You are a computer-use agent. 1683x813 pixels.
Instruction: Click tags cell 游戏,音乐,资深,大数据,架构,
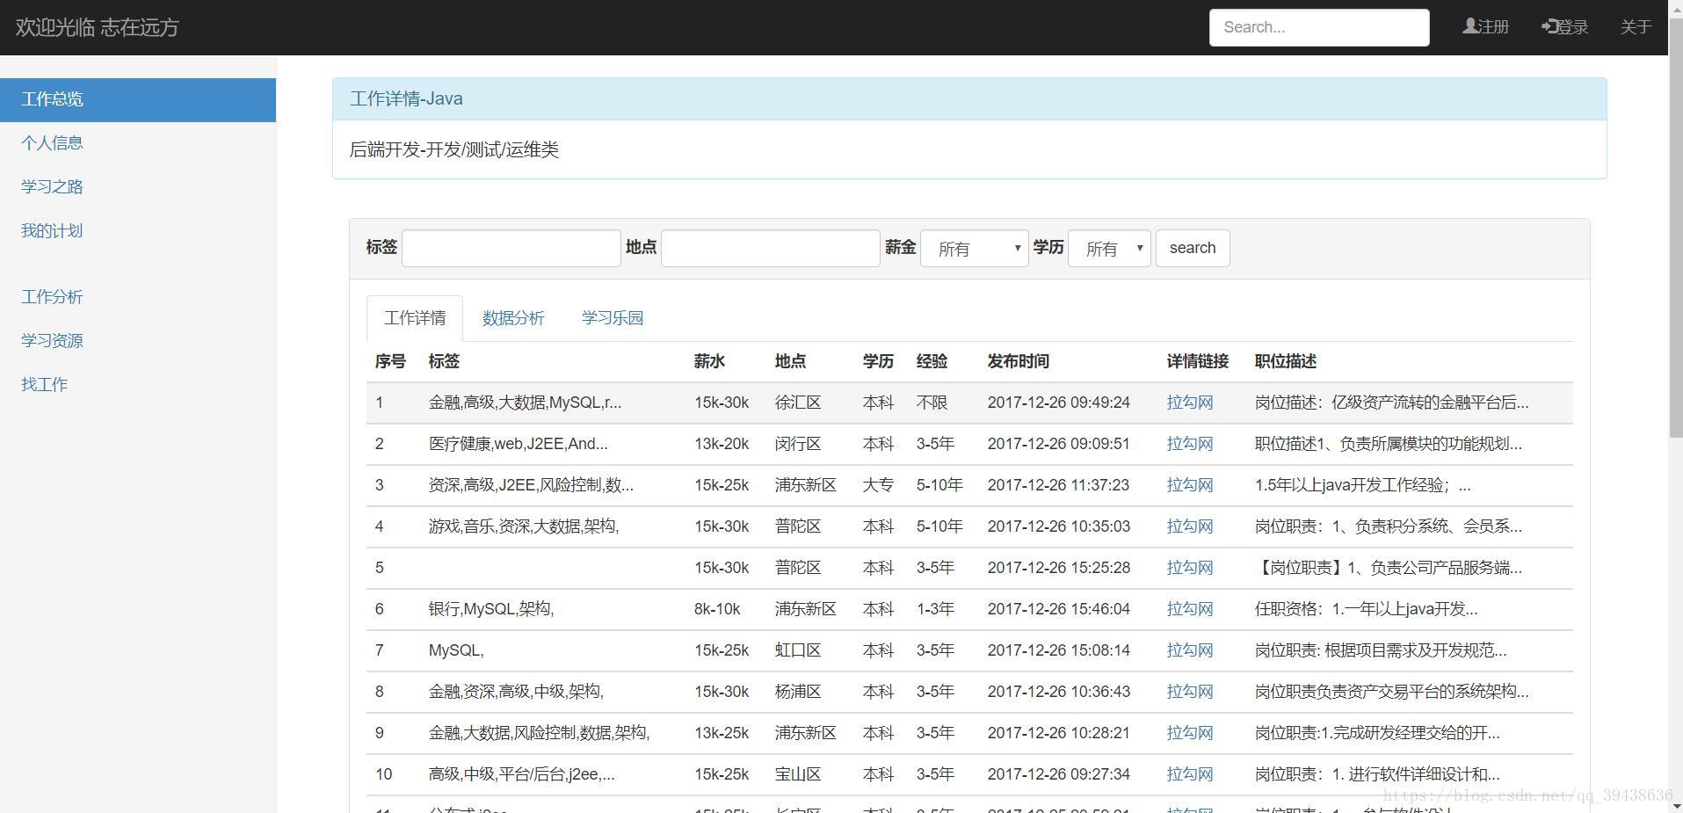click(x=524, y=526)
